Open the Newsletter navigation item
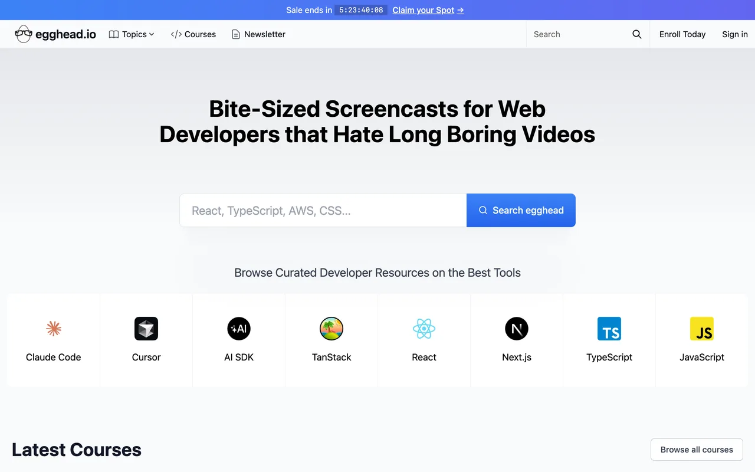This screenshot has height=472, width=755. 258,34
